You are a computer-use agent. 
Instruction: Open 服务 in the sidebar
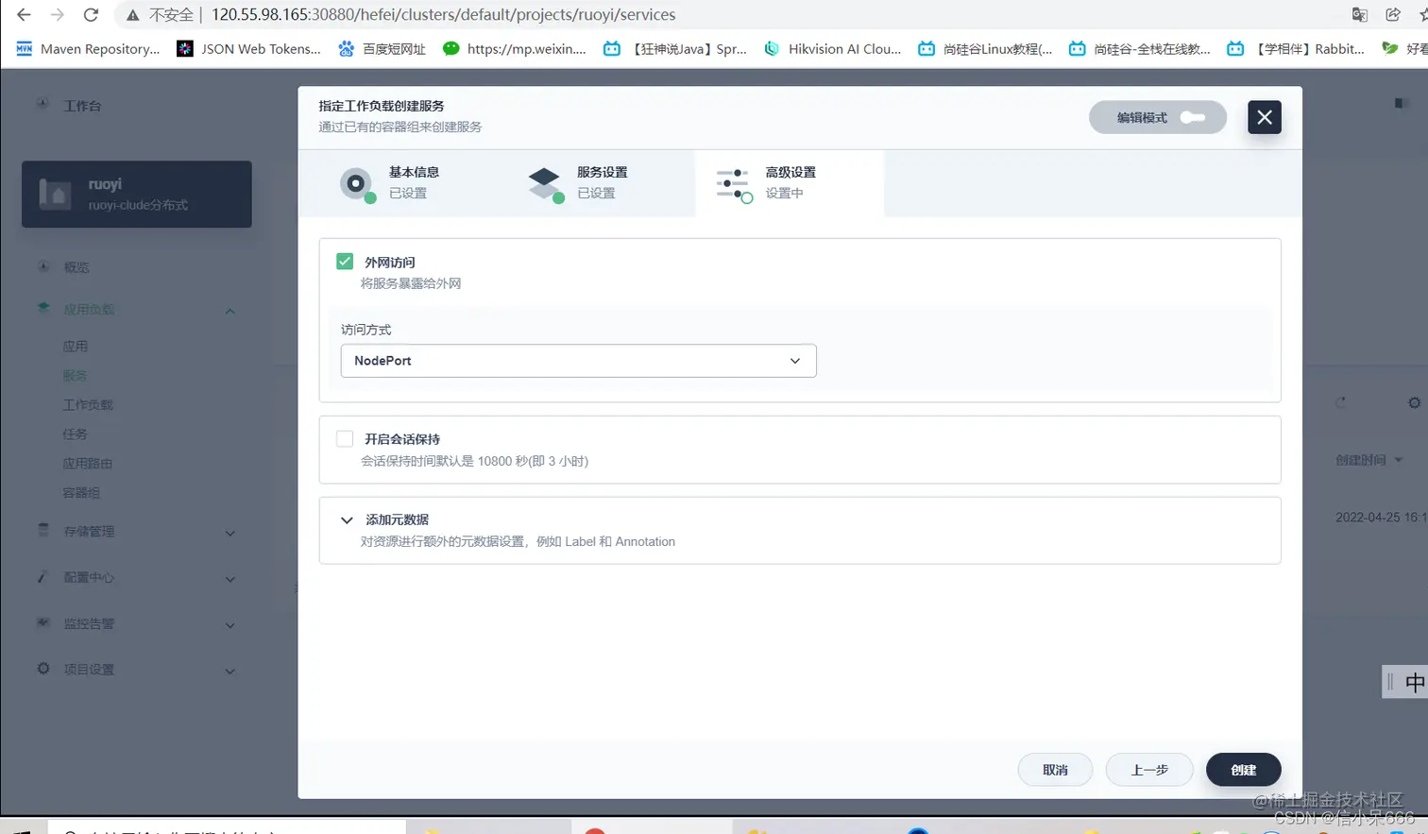(76, 375)
